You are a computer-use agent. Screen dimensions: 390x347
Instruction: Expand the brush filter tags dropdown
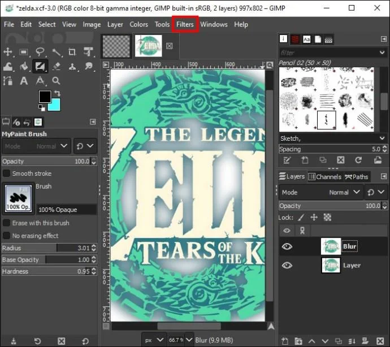pyautogui.click(x=382, y=53)
